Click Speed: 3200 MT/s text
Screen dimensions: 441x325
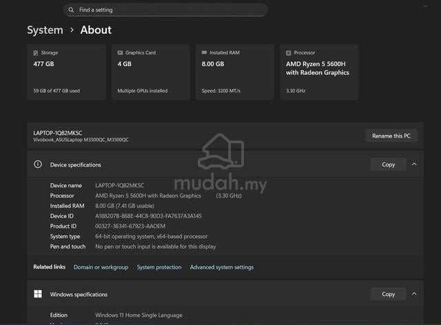221,91
